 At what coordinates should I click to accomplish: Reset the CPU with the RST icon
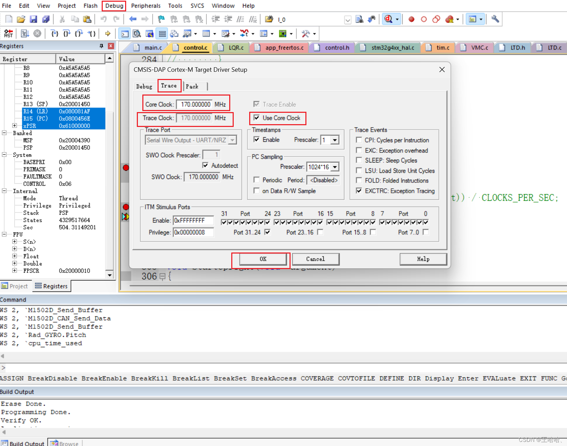click(x=9, y=33)
